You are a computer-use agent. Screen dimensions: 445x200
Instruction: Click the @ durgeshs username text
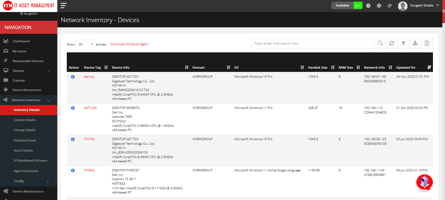[x=29, y=14]
